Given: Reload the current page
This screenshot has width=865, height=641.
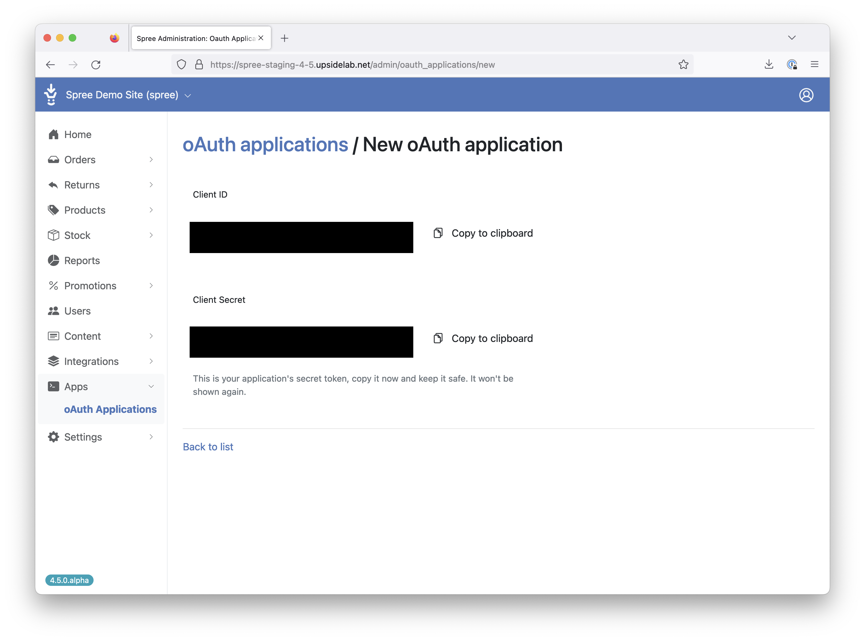Looking at the screenshot, I should pos(96,65).
